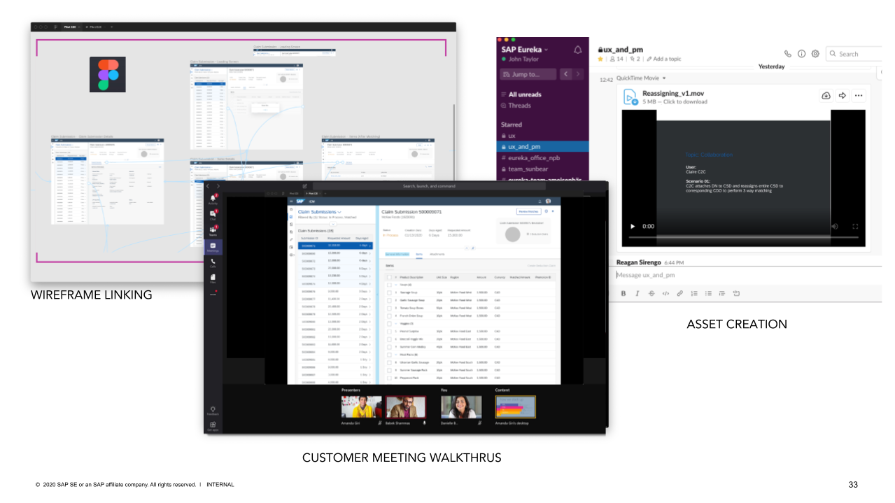Click the Review Matches button
The image size is (895, 503).
point(528,211)
